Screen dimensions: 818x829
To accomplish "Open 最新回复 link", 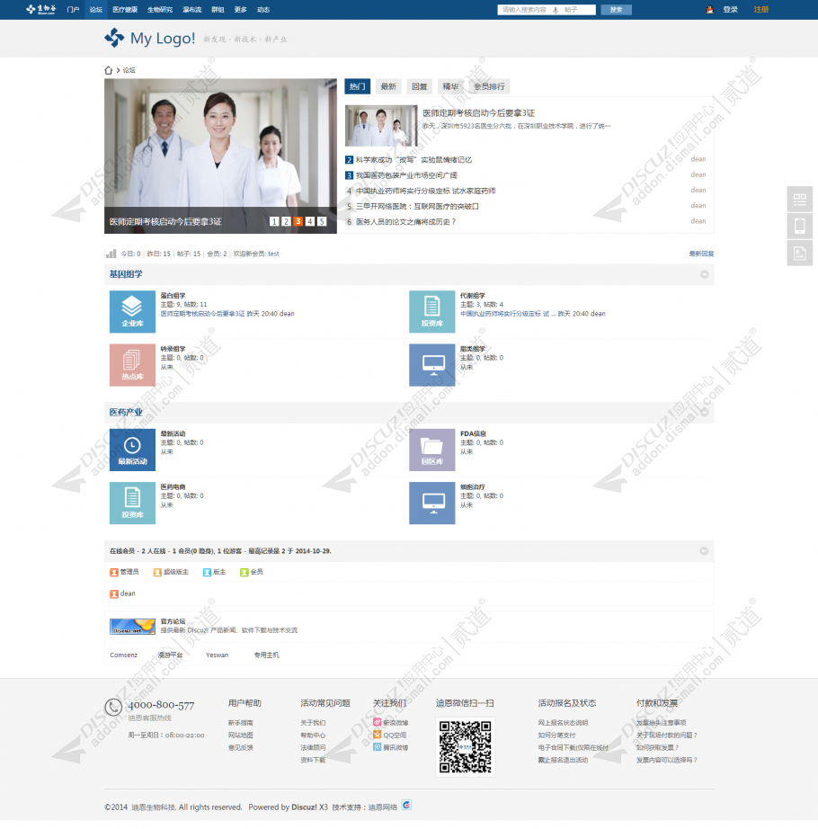I will (701, 254).
